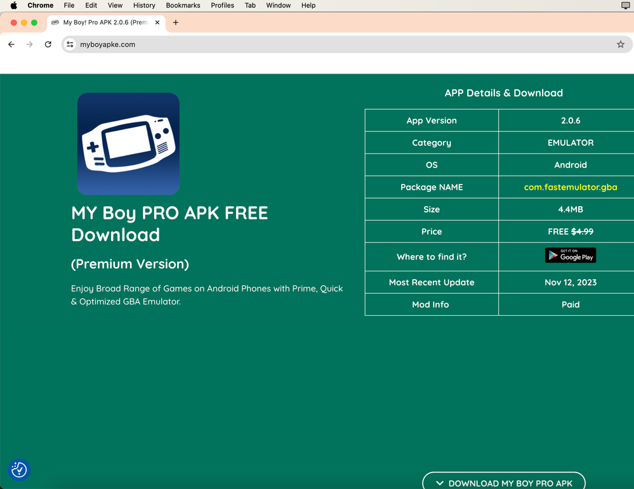The height and width of the screenshot is (489, 634).
Task: Click the com.fastemulator.gba package link
Action: pyautogui.click(x=570, y=187)
